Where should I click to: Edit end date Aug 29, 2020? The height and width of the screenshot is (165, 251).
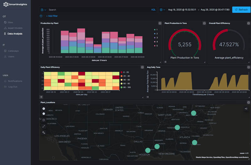pos(215,10)
